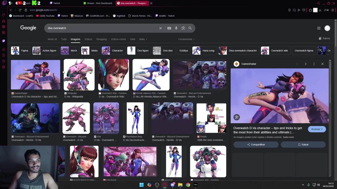337x189 pixels.
Task: Start voice search with the microphone icon
Action: pos(176,28)
